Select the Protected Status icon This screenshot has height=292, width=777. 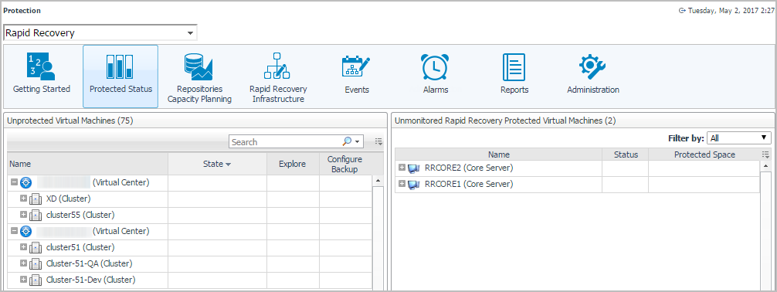click(x=120, y=66)
